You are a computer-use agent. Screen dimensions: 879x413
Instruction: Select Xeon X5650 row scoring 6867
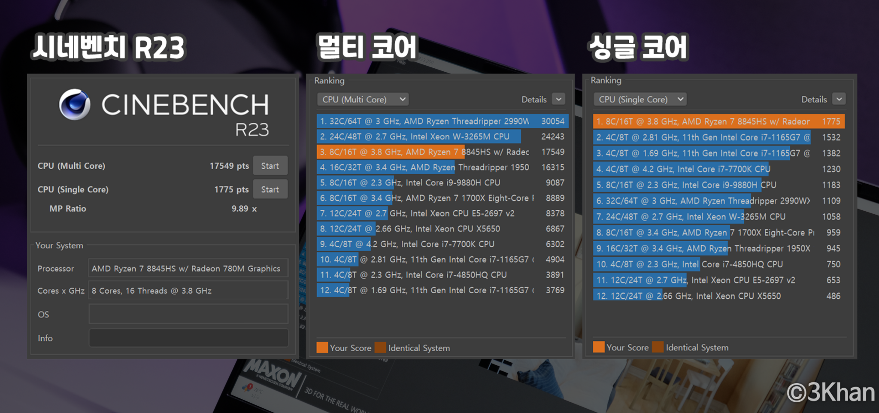pyautogui.click(x=443, y=229)
